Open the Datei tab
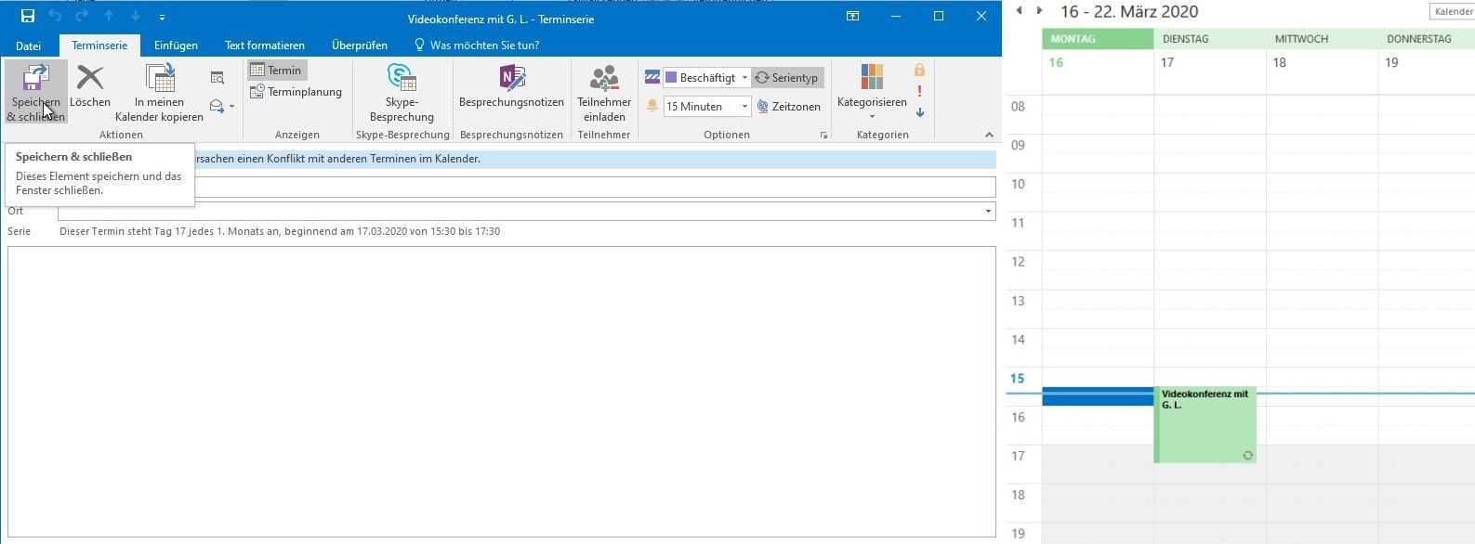Screen dimensions: 1475x544 (x=29, y=45)
